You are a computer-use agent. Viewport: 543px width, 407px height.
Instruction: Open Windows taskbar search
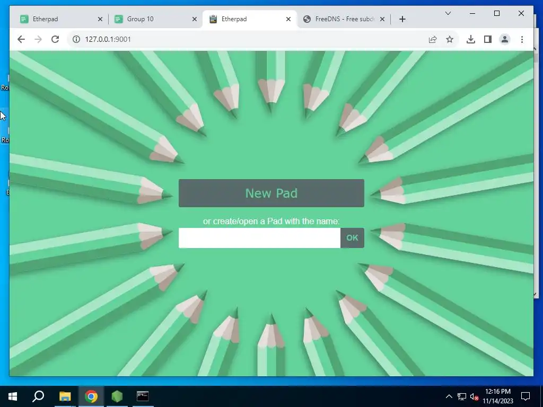click(x=38, y=396)
